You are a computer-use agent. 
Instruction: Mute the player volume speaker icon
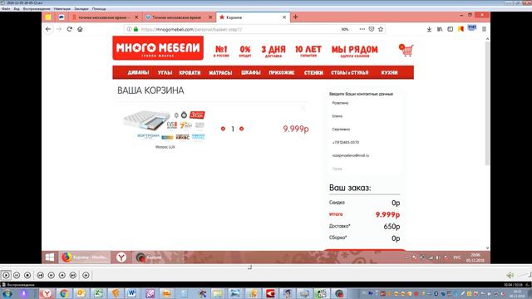point(510,275)
